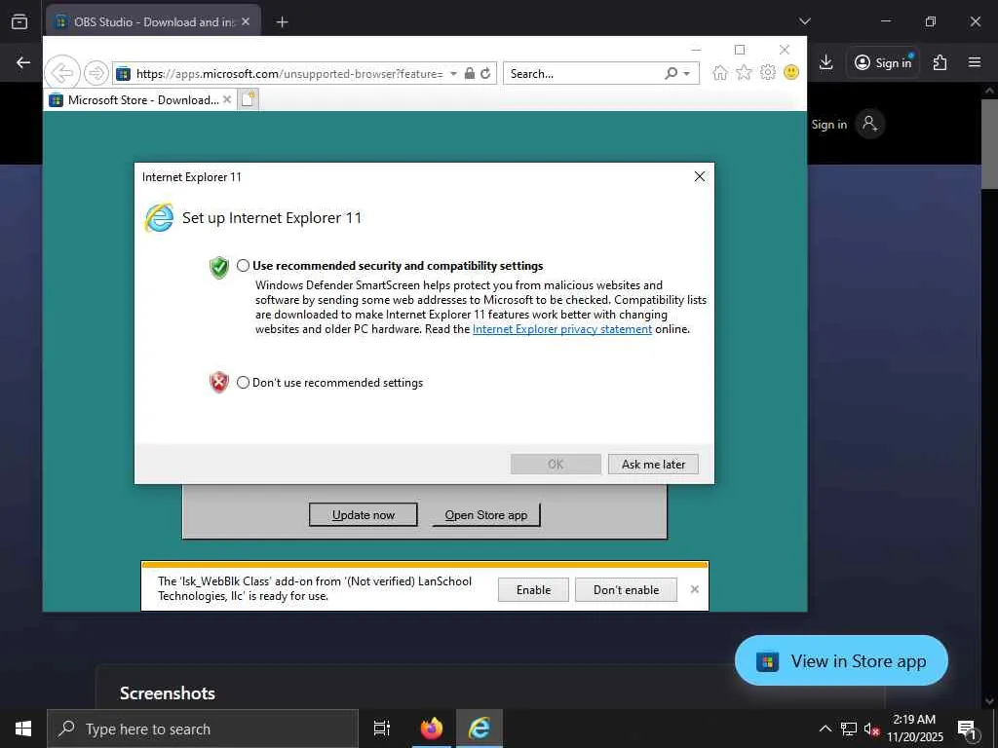Viewport: 998px width, 748px height.
Task: Show hidden system tray icons chevron
Action: [825, 729]
